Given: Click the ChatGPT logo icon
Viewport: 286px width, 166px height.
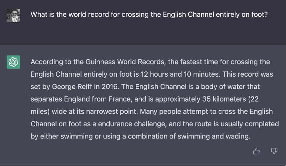Looking at the screenshot, I should (x=13, y=62).
